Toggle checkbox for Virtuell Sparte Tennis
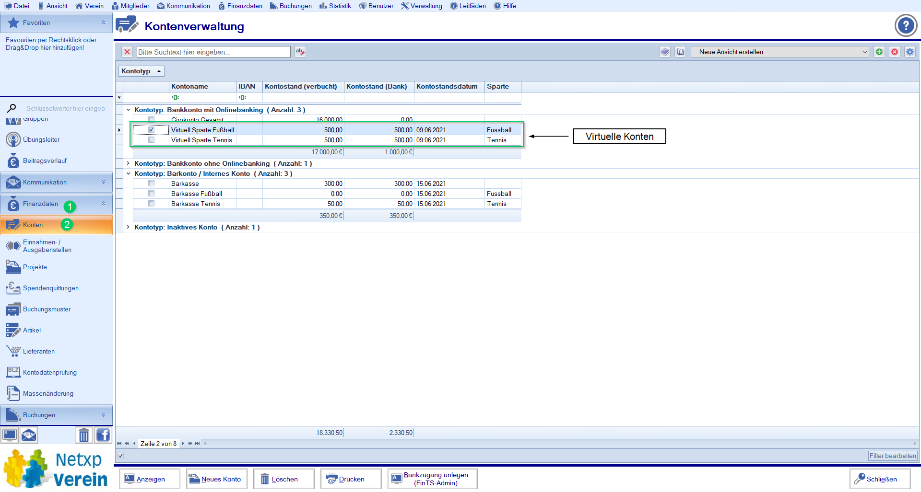 [x=152, y=140]
